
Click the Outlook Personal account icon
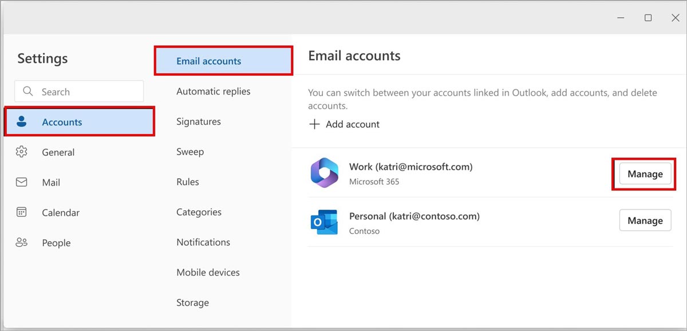pos(325,222)
